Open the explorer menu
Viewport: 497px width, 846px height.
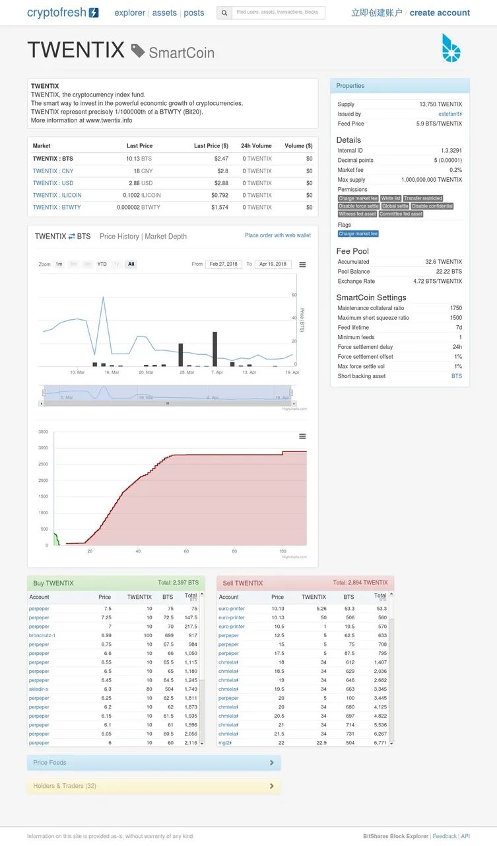[x=129, y=13]
